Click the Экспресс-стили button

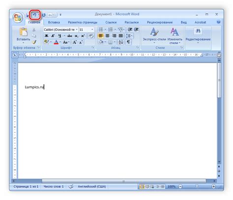(154, 36)
